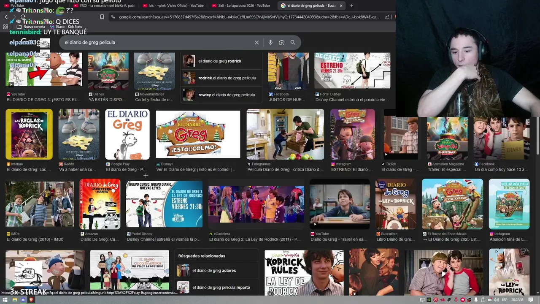Select 'el diario de greg rodrick' suggestion
540x304 pixels.
pos(221,61)
